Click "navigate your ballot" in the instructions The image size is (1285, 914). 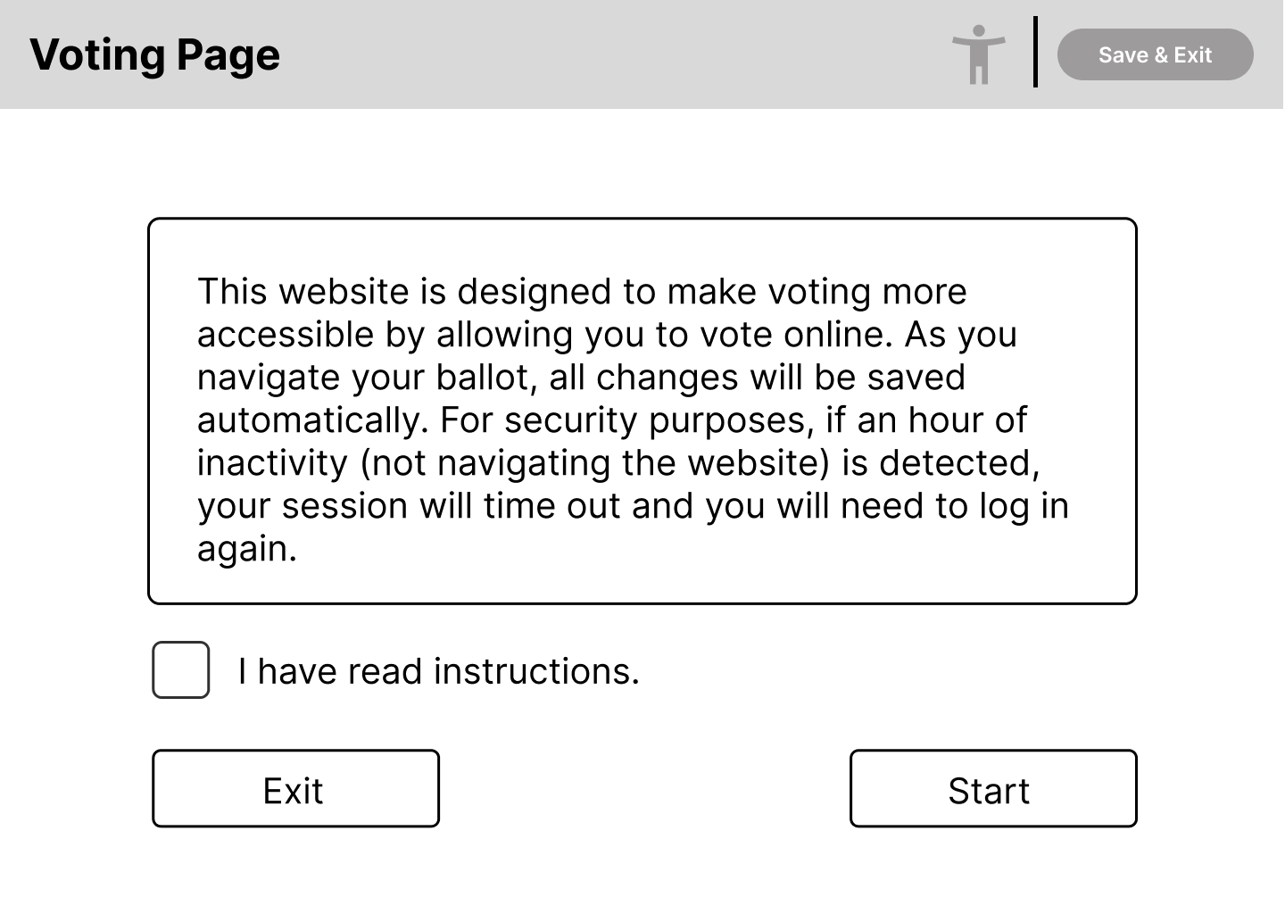(x=366, y=378)
